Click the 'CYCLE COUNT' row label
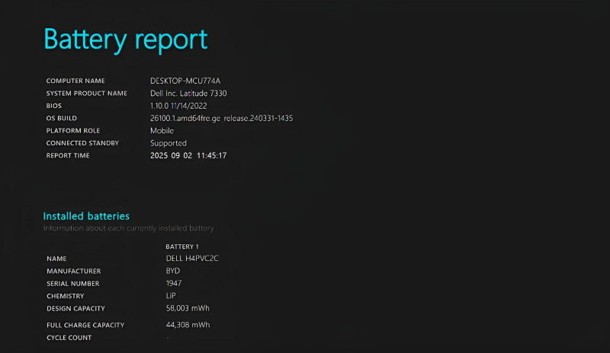Screen dimensions: 610x353 69,338
